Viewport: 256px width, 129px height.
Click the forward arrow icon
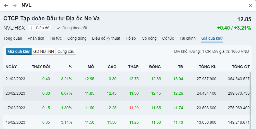[x=15, y=6]
